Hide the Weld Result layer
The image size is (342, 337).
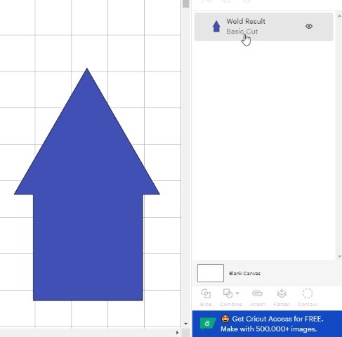coord(309,26)
